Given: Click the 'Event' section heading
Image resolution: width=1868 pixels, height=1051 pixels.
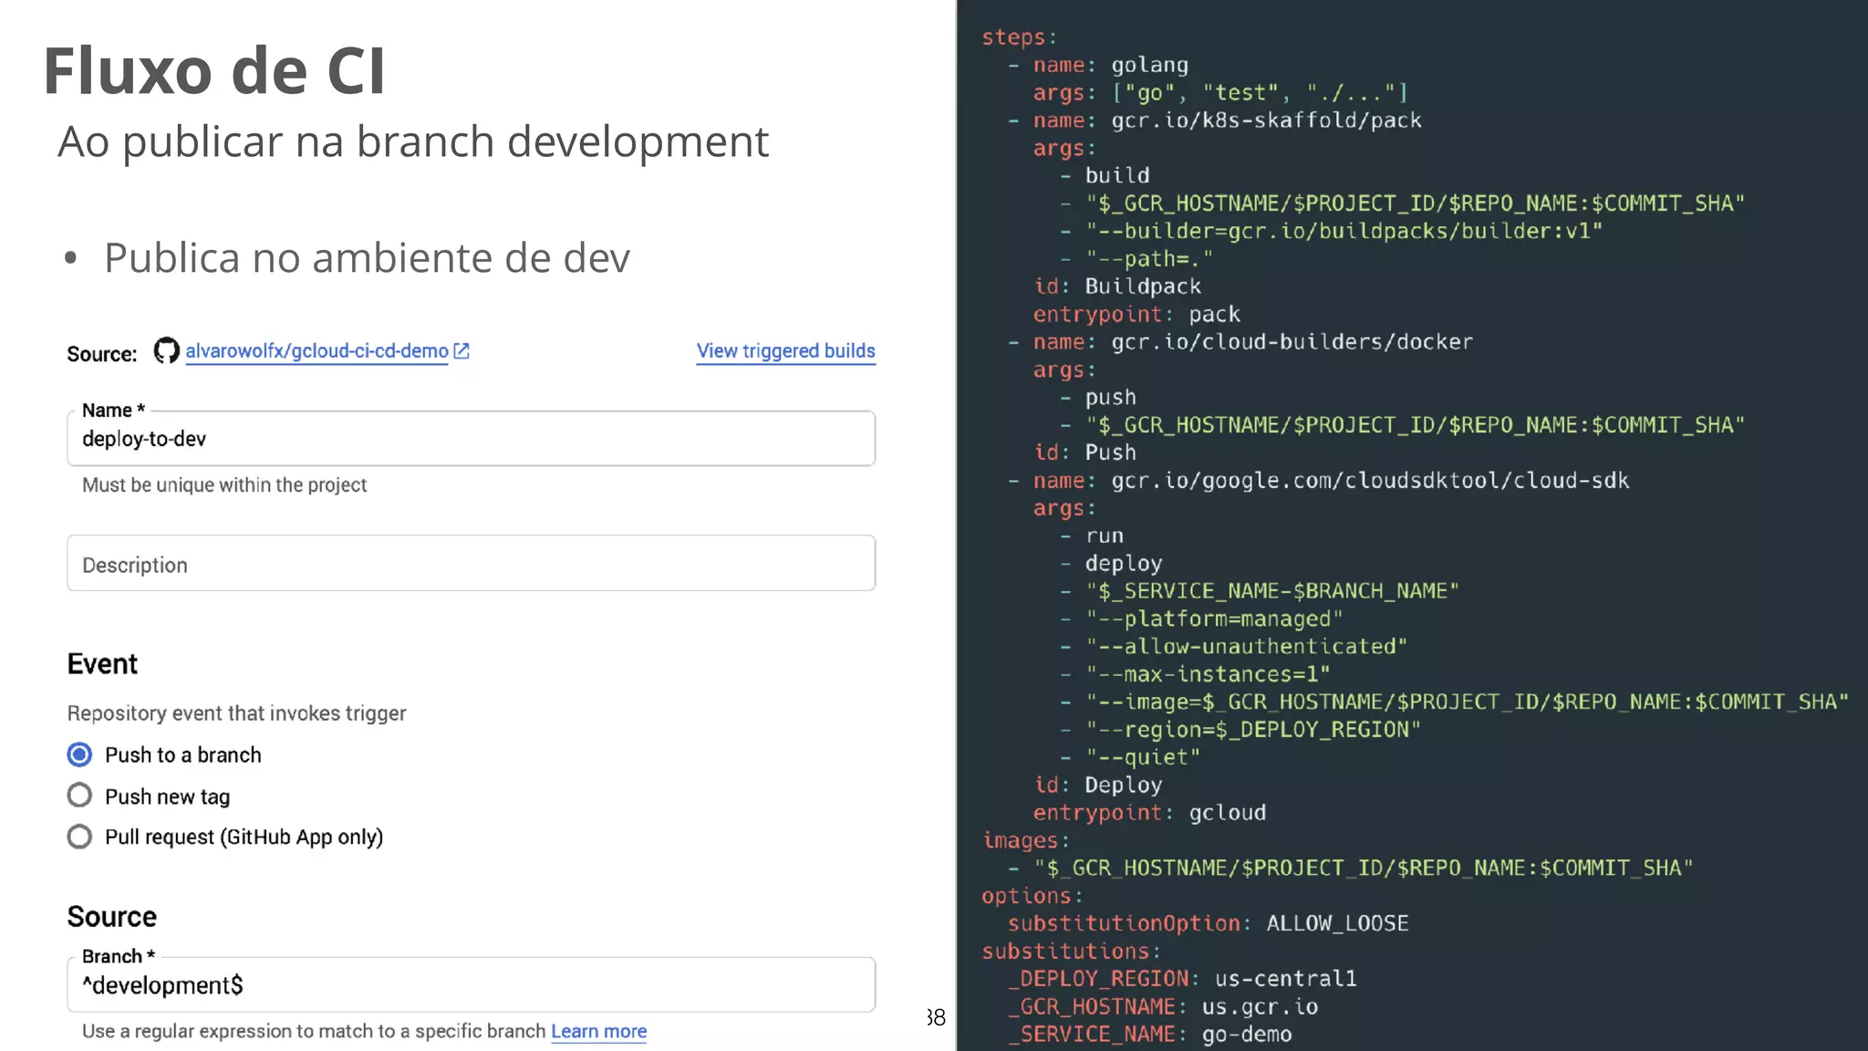Looking at the screenshot, I should [102, 664].
